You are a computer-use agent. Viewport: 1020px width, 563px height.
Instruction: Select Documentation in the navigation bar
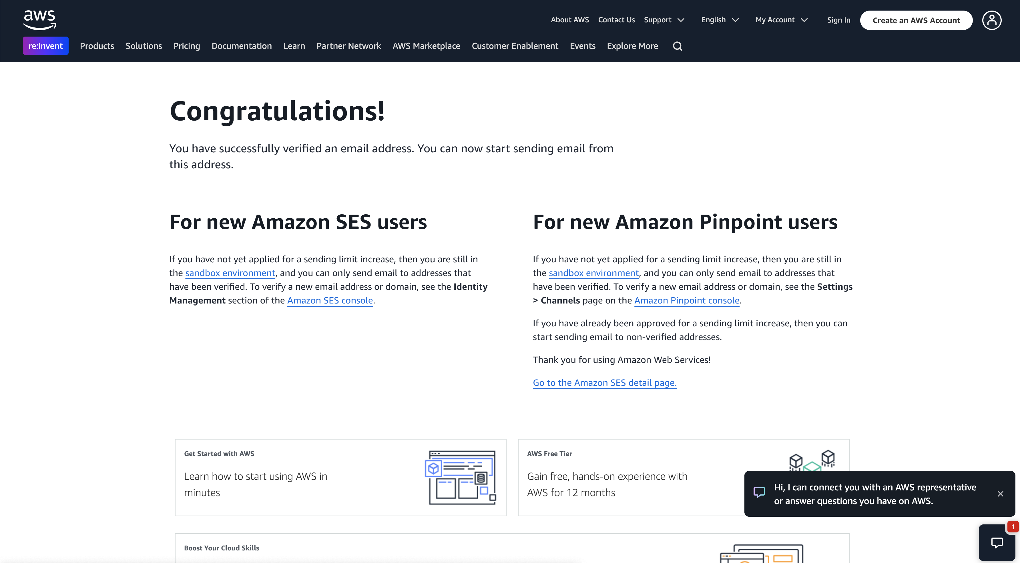click(x=242, y=46)
